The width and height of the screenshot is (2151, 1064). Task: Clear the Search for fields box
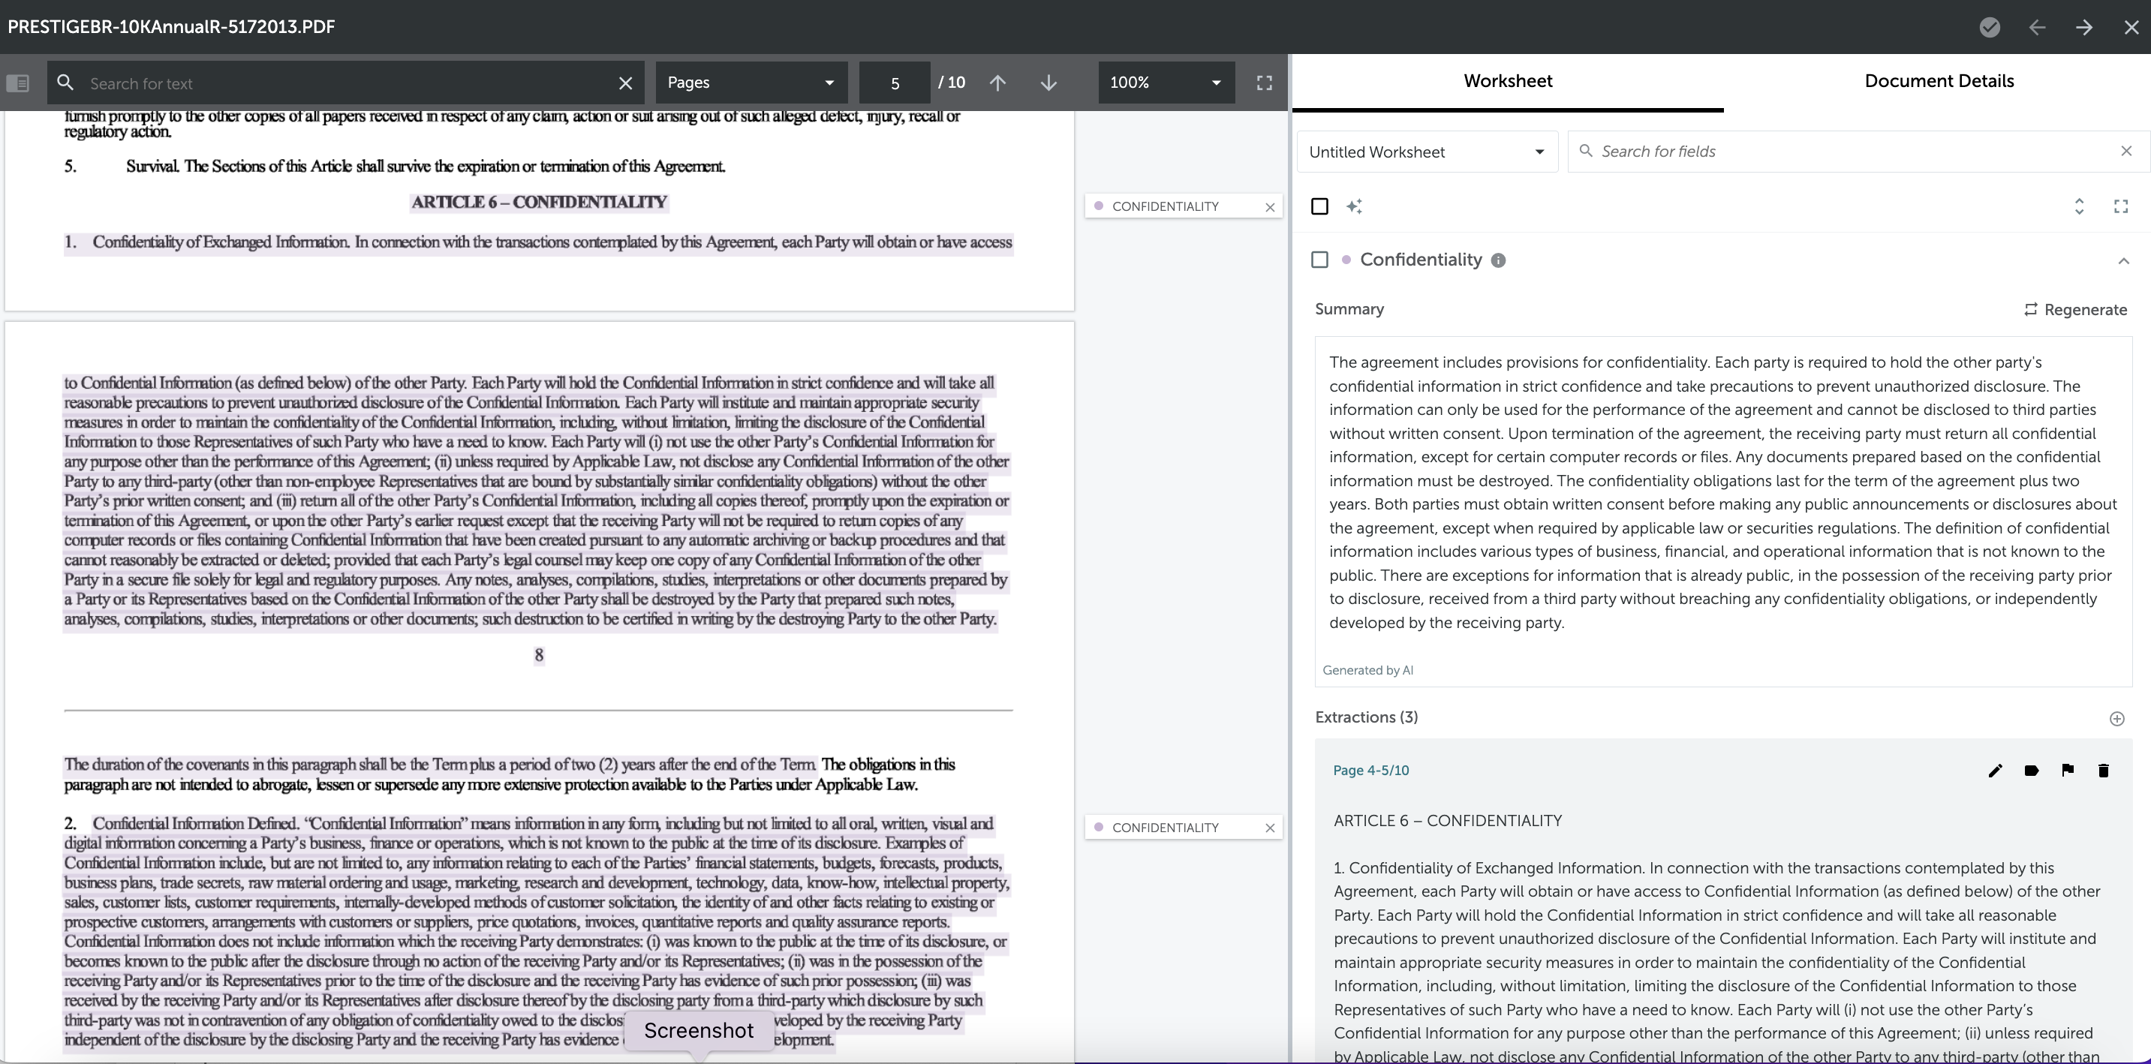click(x=2126, y=151)
